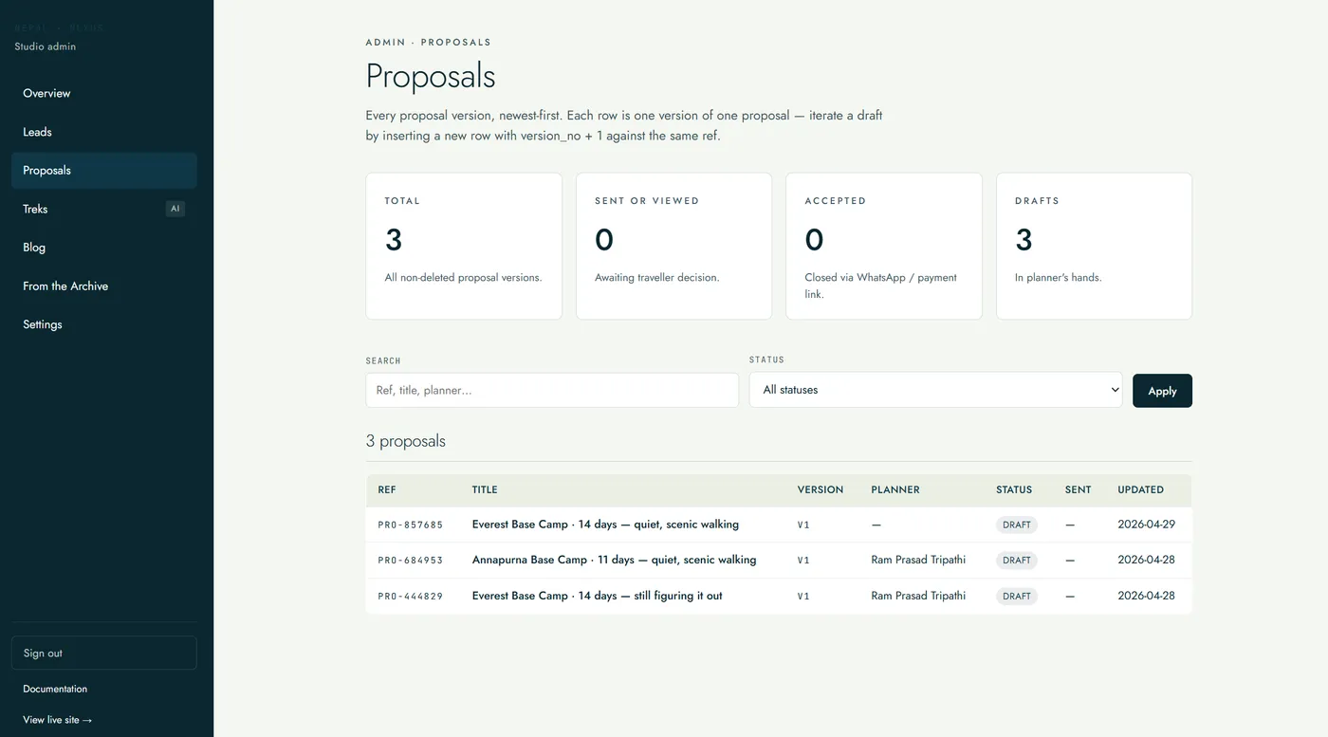Click the REF column header
The height and width of the screenshot is (737, 1328).
point(387,489)
